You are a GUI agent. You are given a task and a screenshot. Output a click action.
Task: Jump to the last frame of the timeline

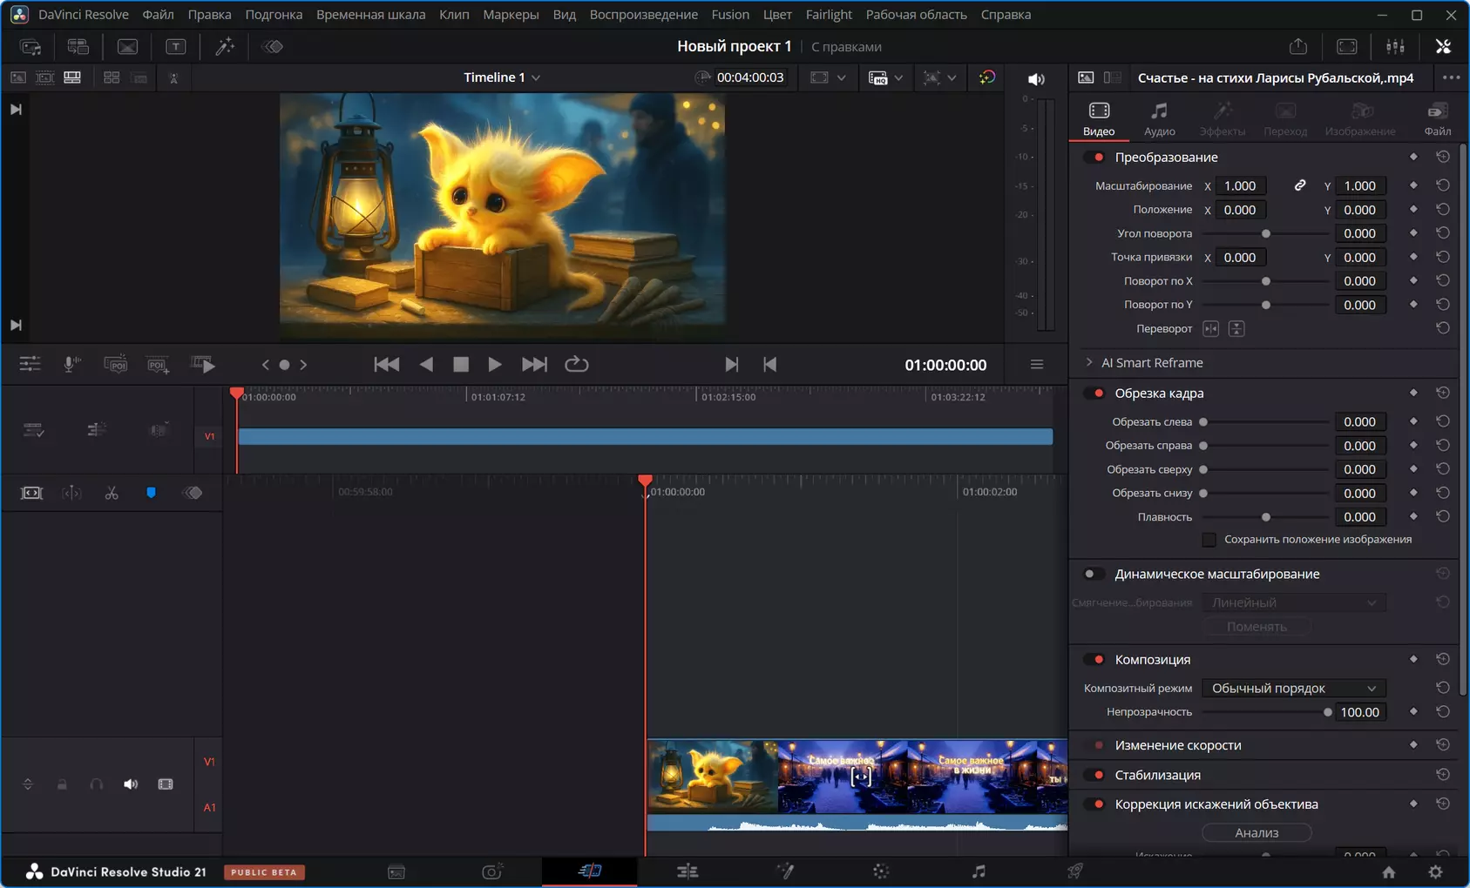click(x=534, y=365)
